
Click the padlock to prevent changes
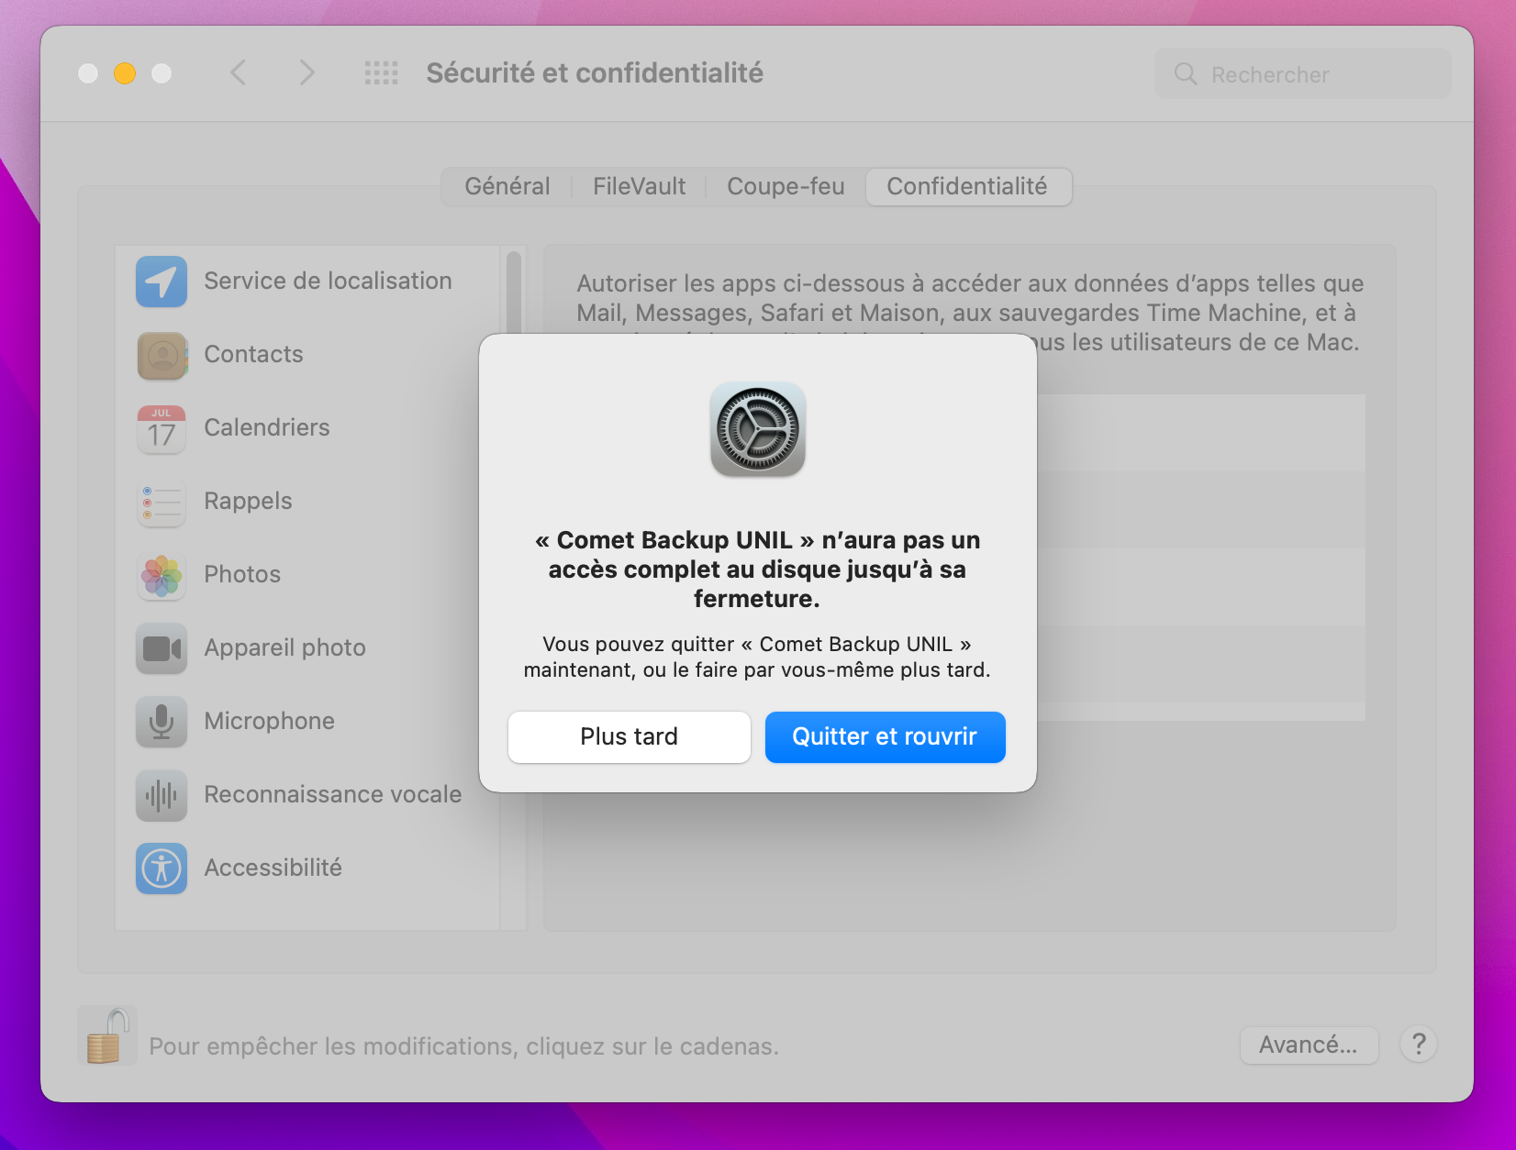pos(107,1036)
